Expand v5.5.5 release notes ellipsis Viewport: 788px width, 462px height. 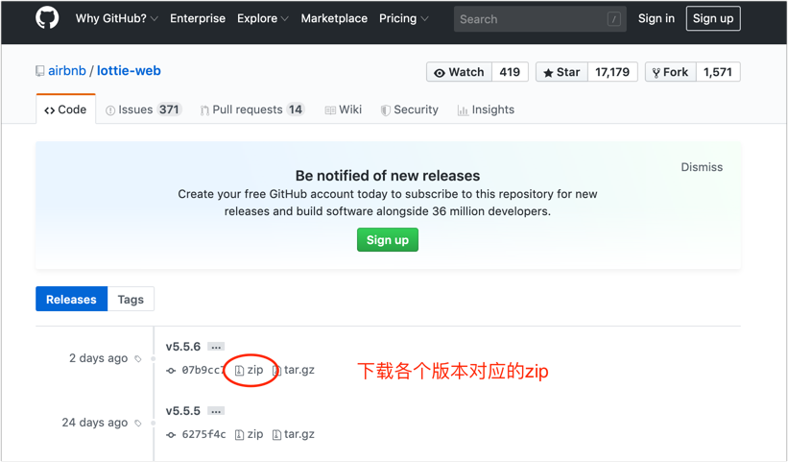[x=216, y=411]
